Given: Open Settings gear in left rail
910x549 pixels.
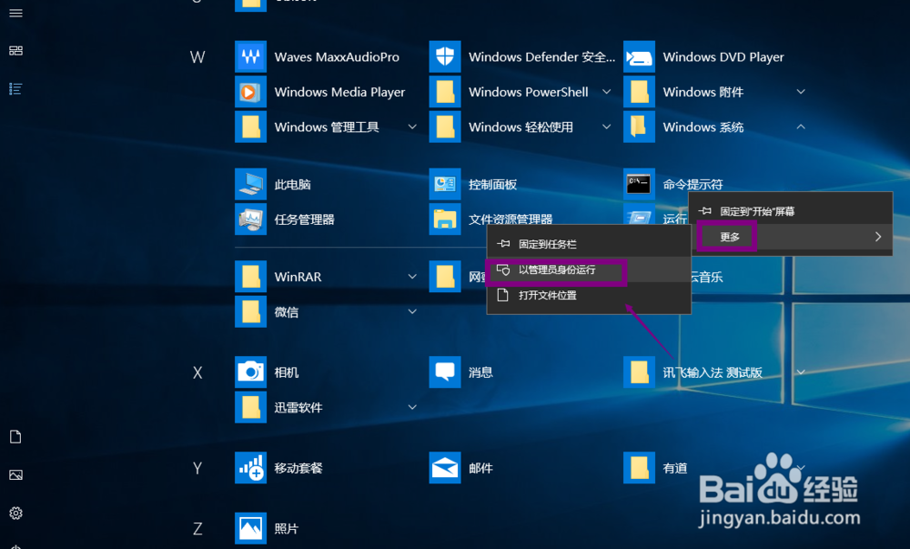Looking at the screenshot, I should [15, 513].
